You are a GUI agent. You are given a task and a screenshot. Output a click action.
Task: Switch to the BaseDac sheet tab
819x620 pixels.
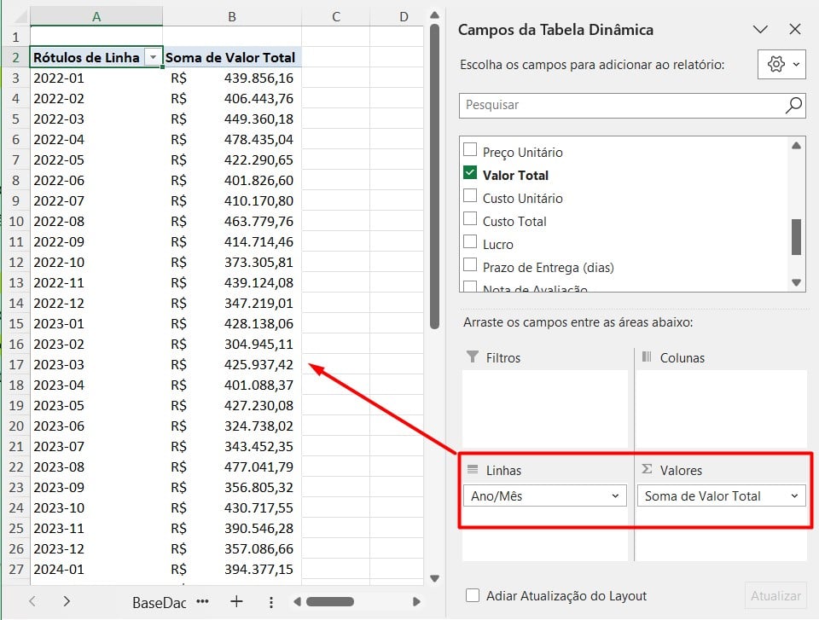[x=159, y=602]
